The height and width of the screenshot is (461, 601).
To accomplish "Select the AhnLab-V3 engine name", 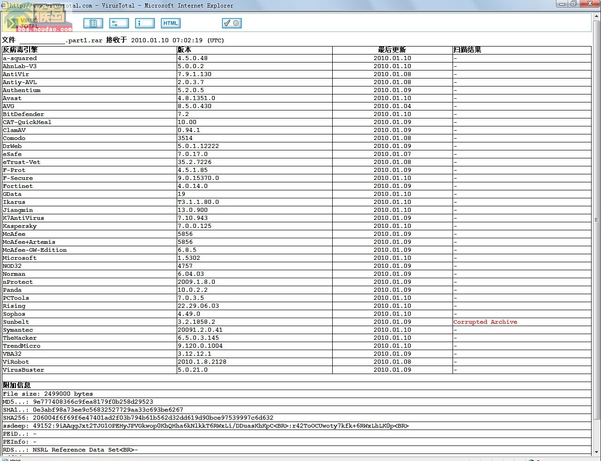I will click(20, 66).
